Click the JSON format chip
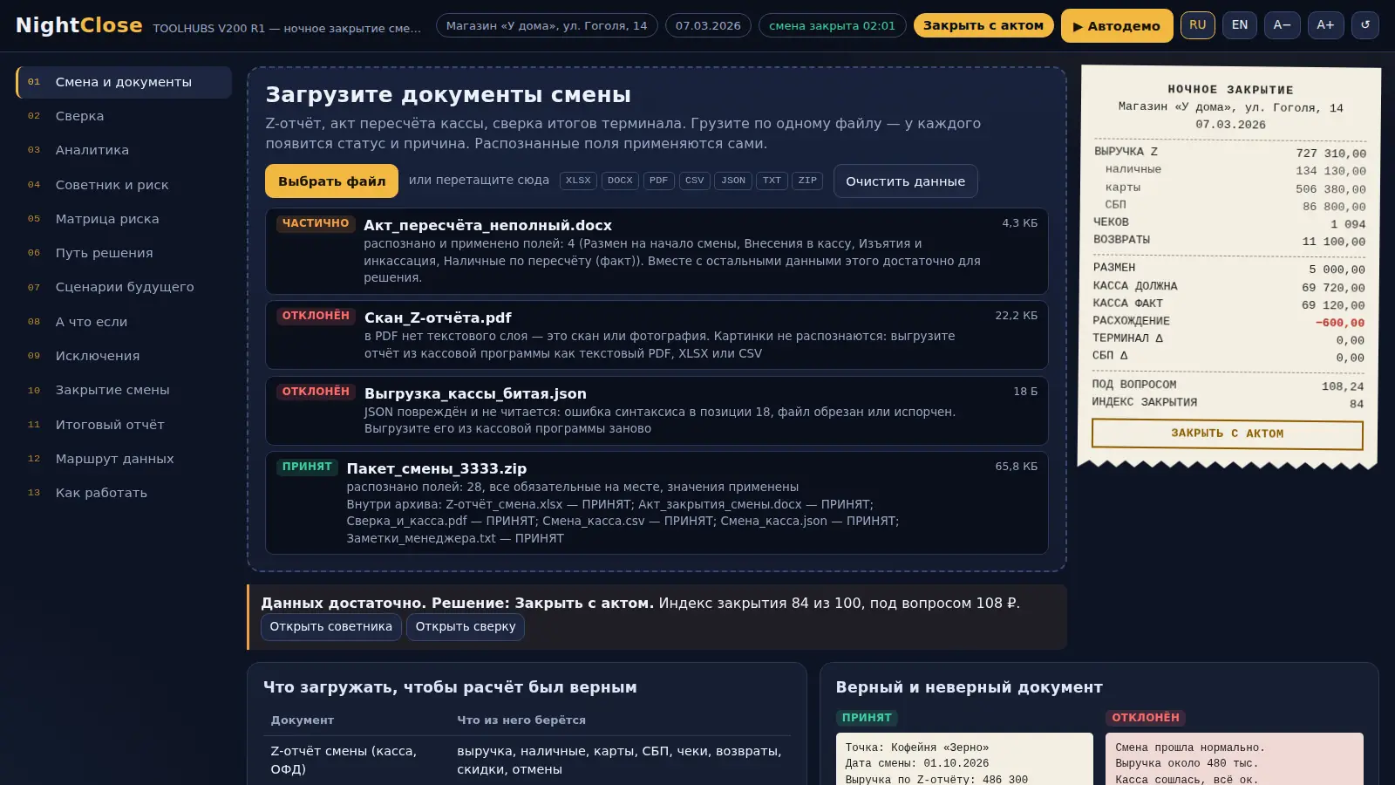The width and height of the screenshot is (1395, 785). point(733,181)
